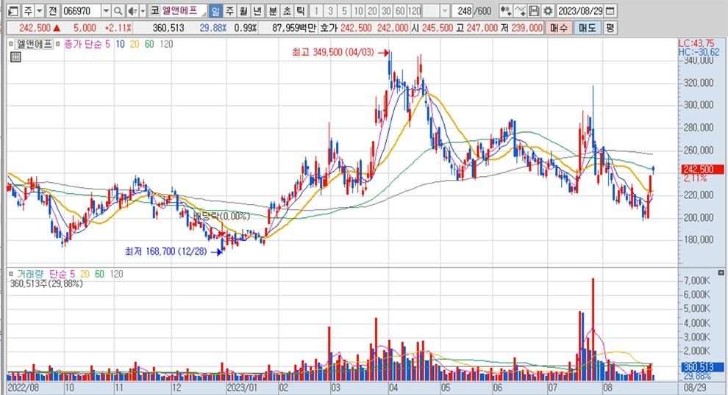This screenshot has width=728, height=395.
Task: Open the dropdown arrow beside the speaker
Action: (142, 11)
